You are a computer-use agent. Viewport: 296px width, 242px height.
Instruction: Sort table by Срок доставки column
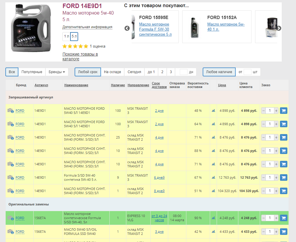159,85
